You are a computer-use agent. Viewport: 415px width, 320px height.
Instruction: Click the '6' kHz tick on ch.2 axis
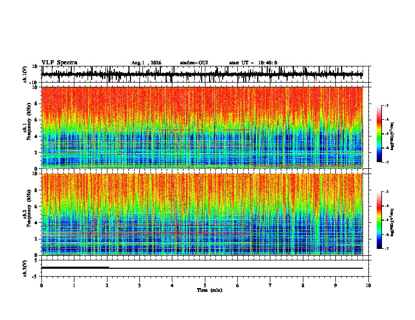click(36, 207)
